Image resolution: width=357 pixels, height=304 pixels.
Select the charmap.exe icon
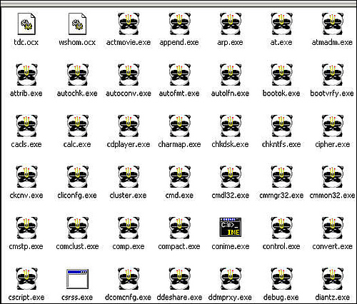[179, 126]
